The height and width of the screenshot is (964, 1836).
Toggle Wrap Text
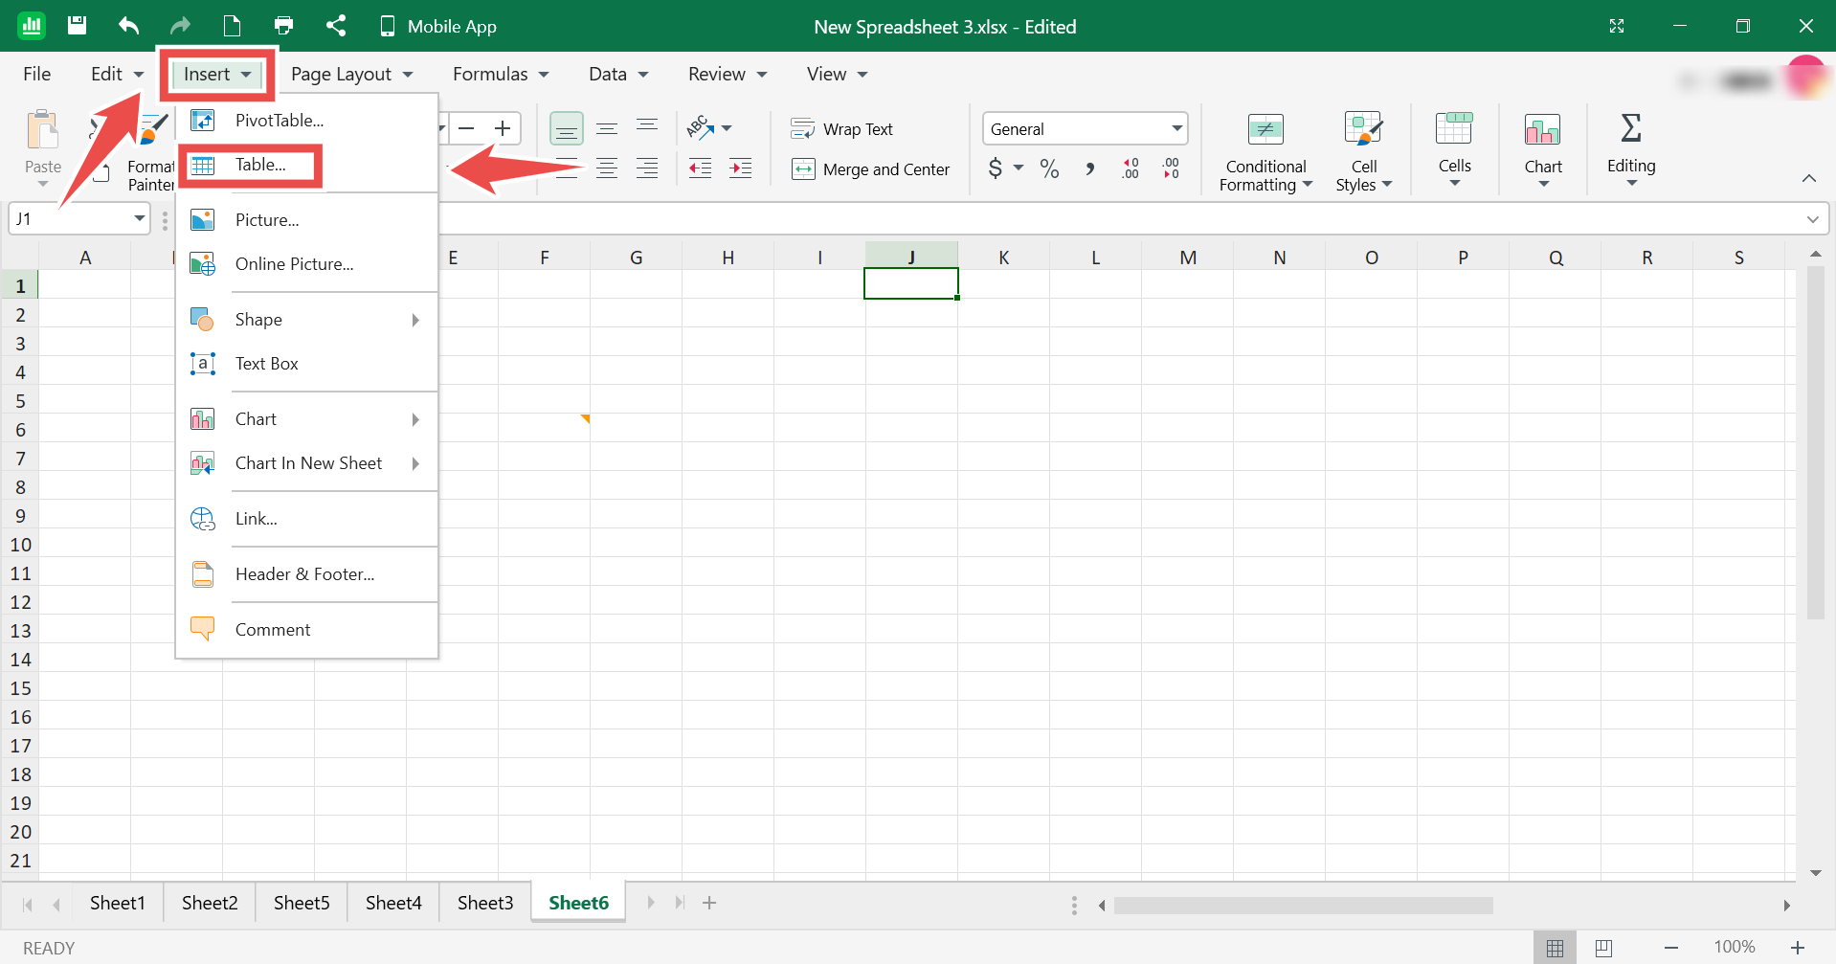(x=842, y=129)
